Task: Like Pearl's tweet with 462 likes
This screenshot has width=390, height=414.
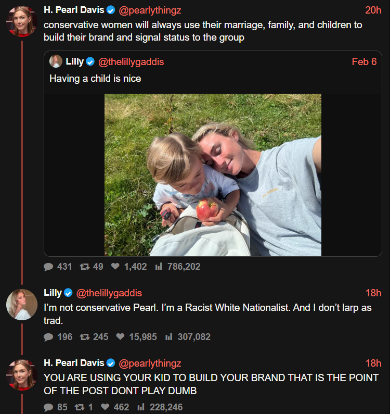Action: [106, 407]
